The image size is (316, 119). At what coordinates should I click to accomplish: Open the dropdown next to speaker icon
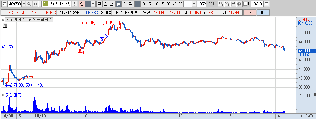(40, 4)
